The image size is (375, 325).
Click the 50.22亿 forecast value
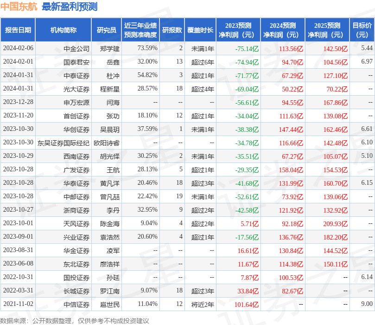[292, 89]
